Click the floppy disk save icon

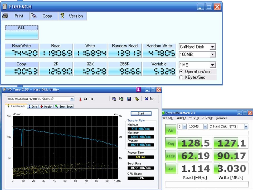[129, 99]
